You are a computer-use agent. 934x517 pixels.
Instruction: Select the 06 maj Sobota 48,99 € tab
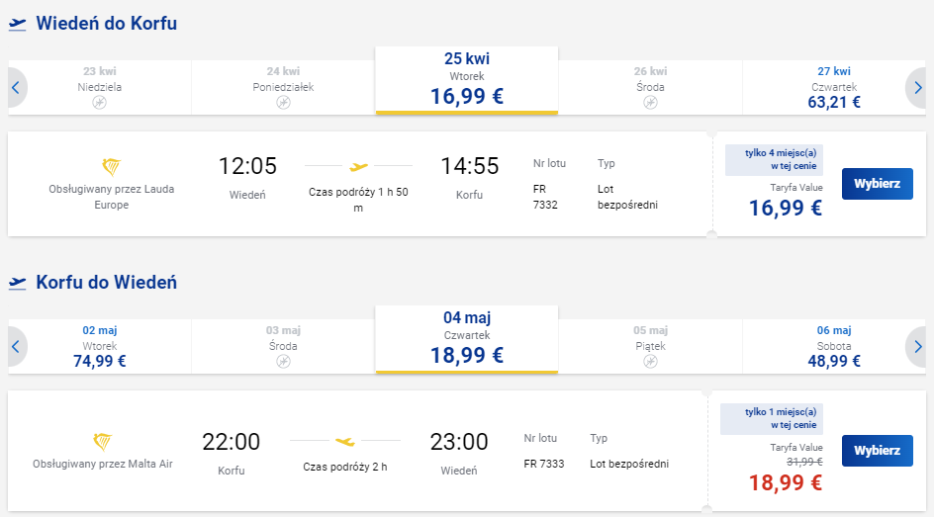834,346
